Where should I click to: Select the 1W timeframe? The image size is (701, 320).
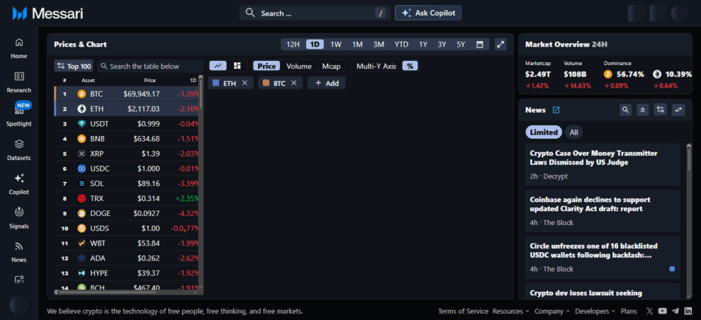coord(335,44)
